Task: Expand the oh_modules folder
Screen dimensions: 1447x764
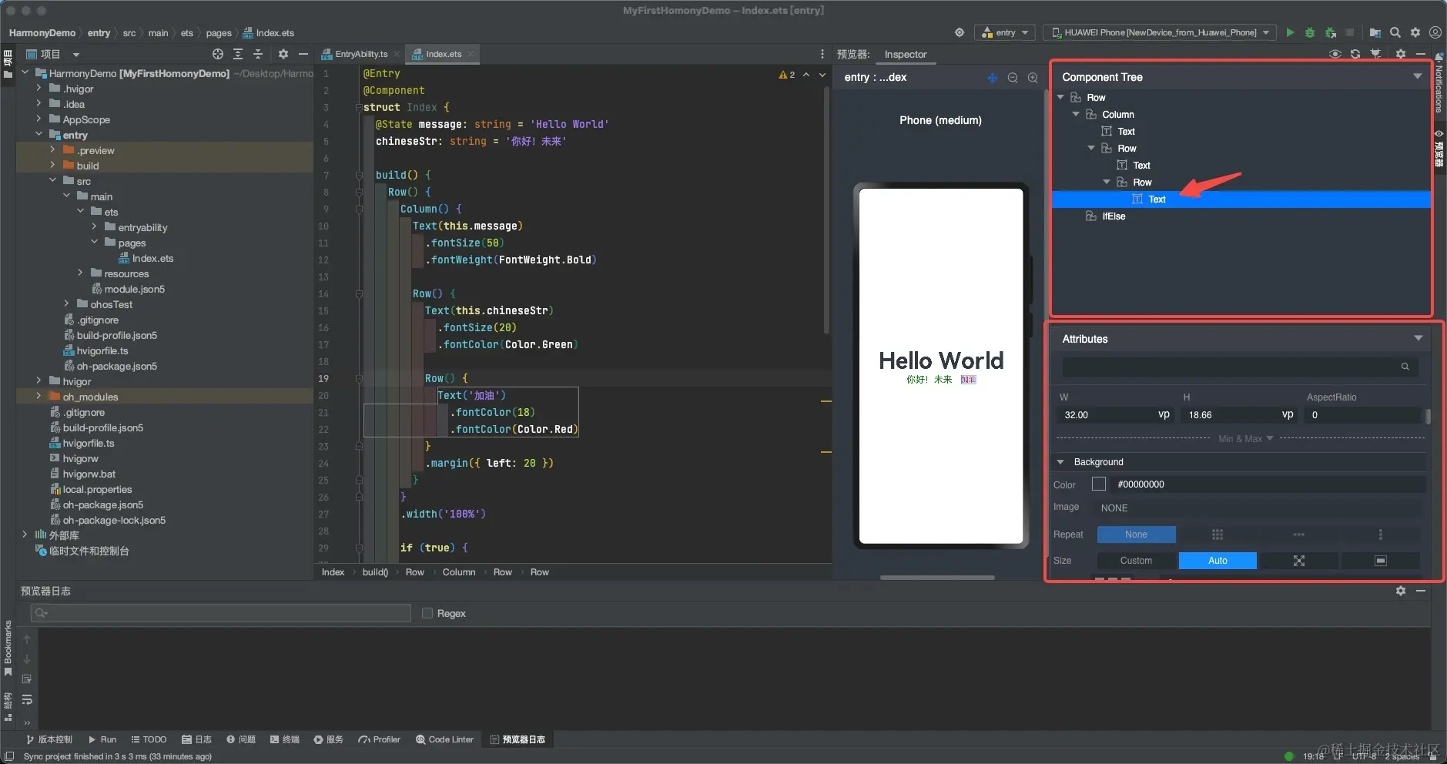Action: (x=39, y=396)
